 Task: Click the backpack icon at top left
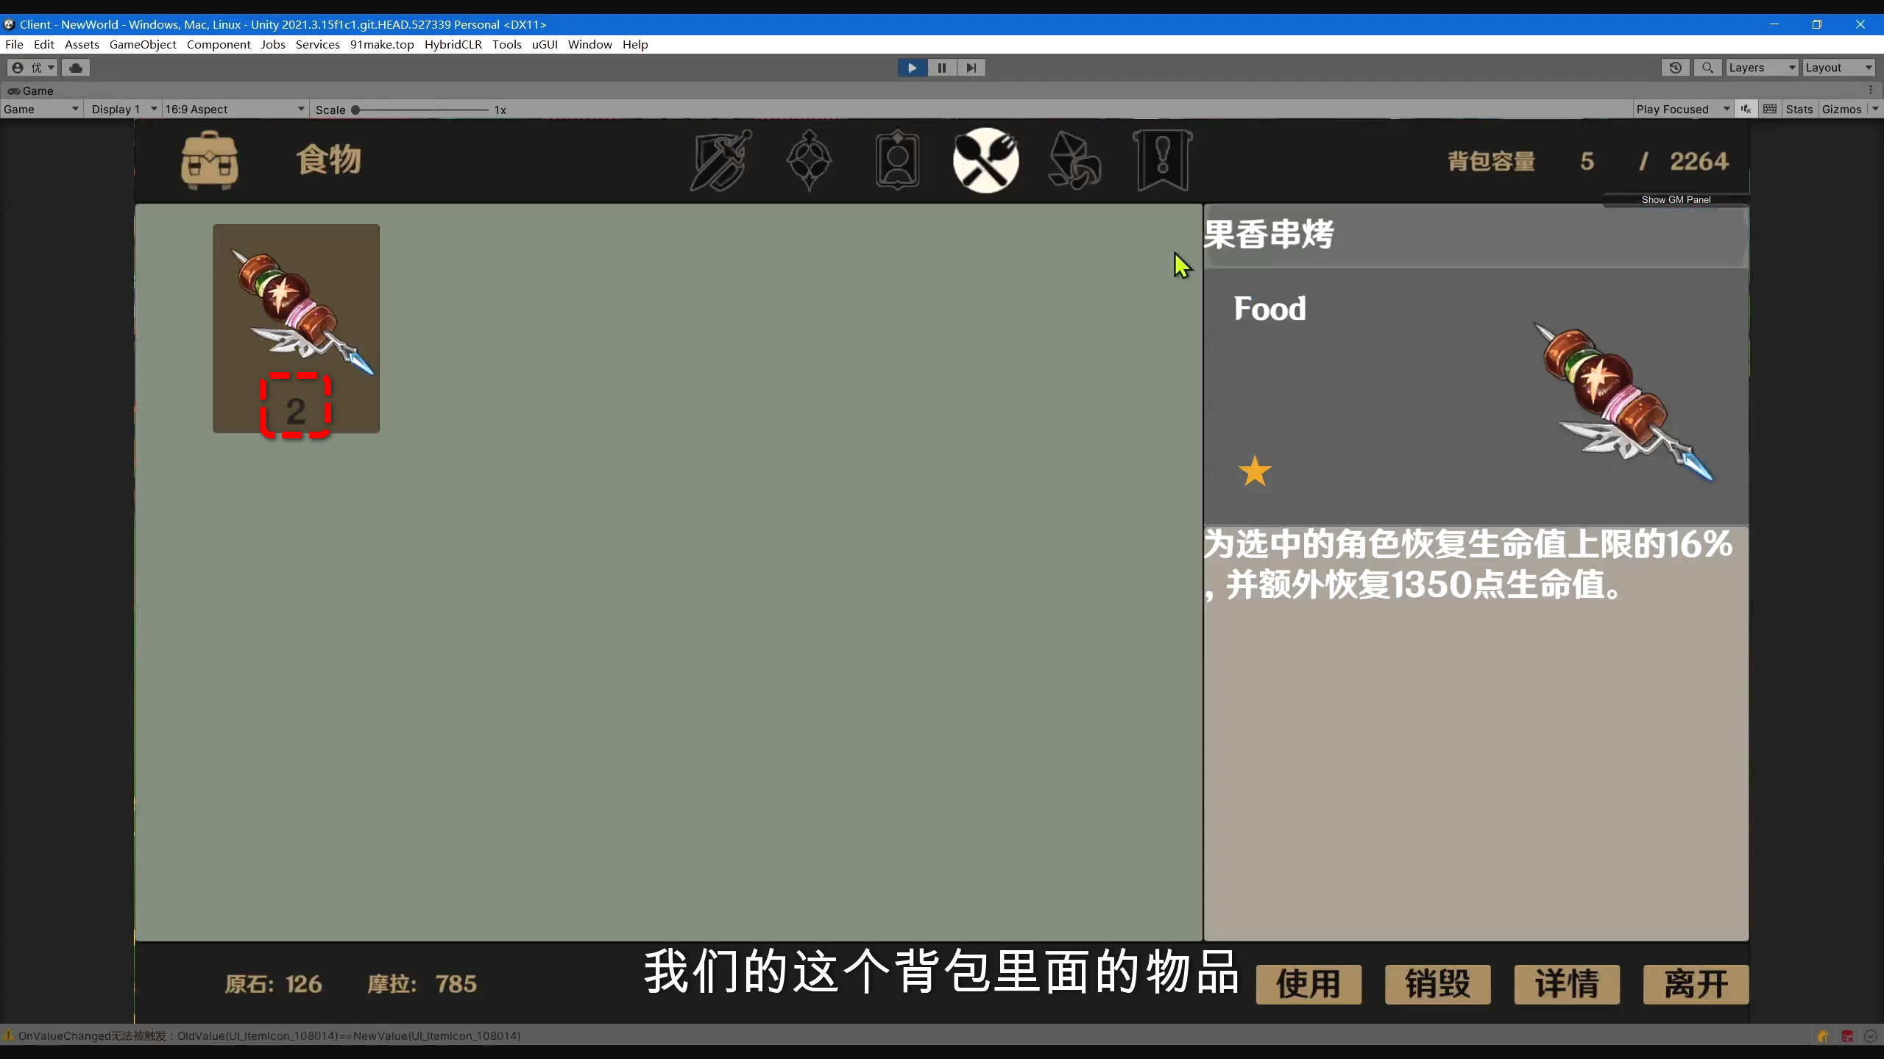tap(210, 161)
